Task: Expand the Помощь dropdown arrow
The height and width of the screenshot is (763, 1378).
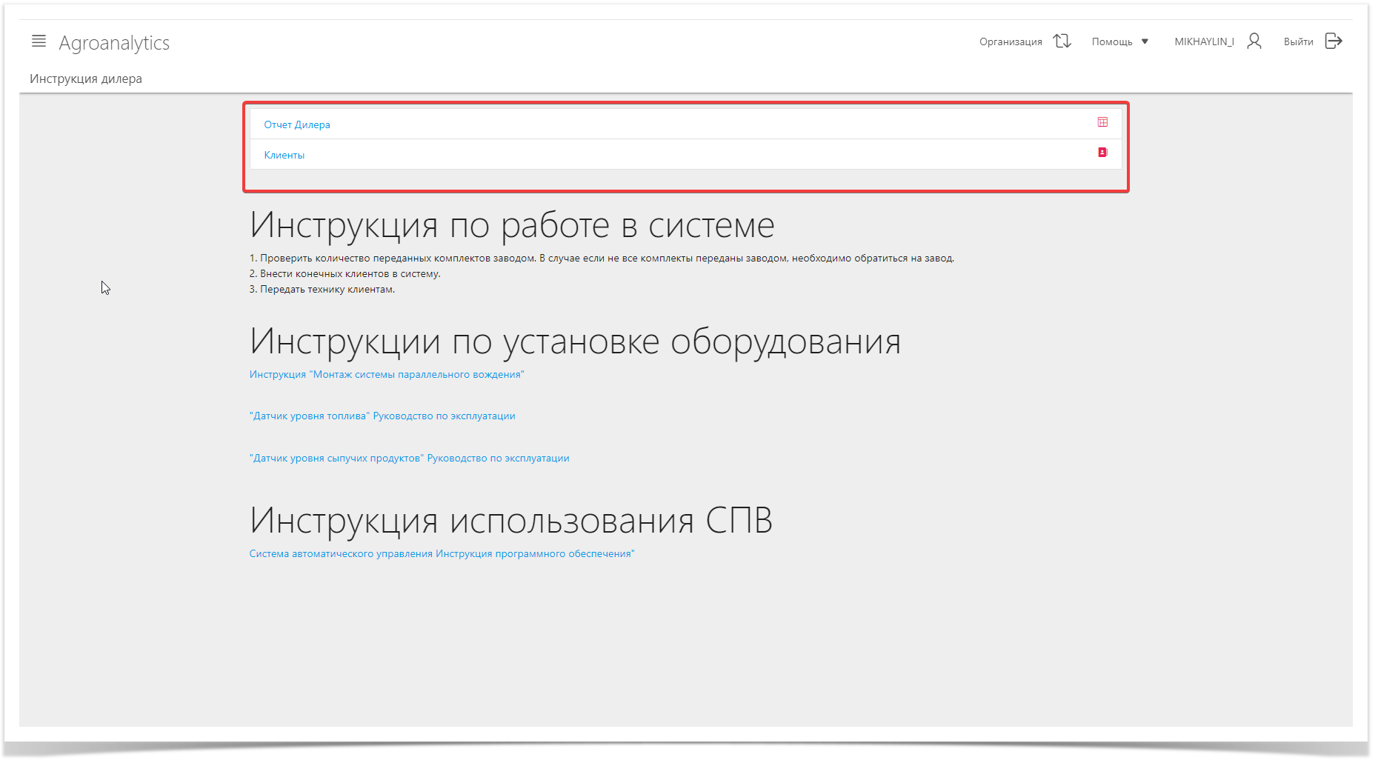Action: tap(1145, 42)
